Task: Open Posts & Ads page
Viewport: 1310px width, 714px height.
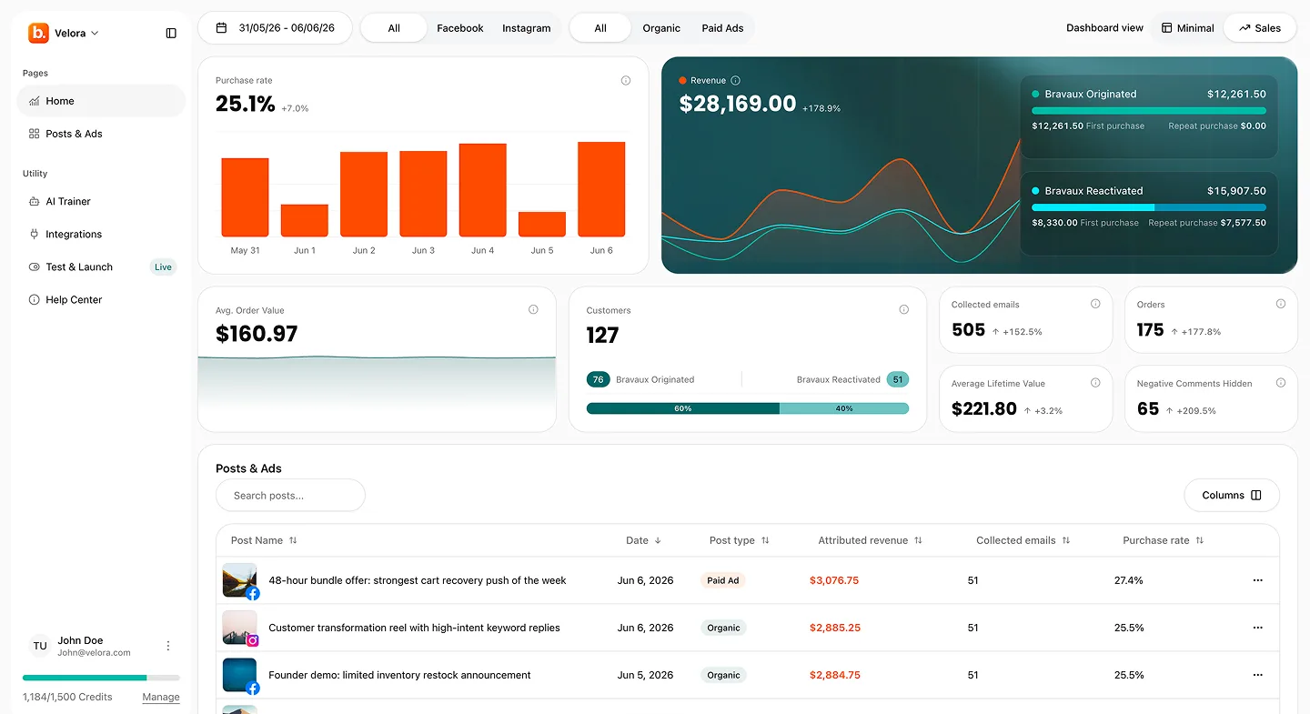Action: [x=101, y=134]
